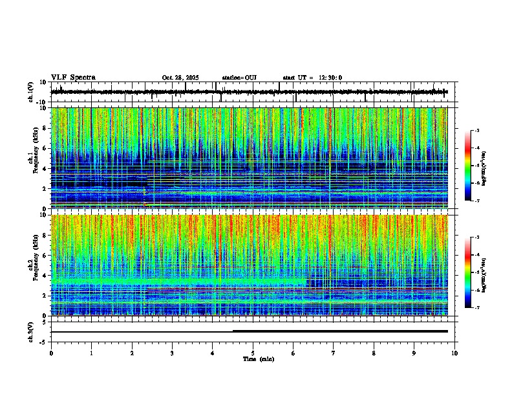Screen dimensions: 512x396
Task: Click the "VLF Spectra" plot title
Action: [73, 78]
